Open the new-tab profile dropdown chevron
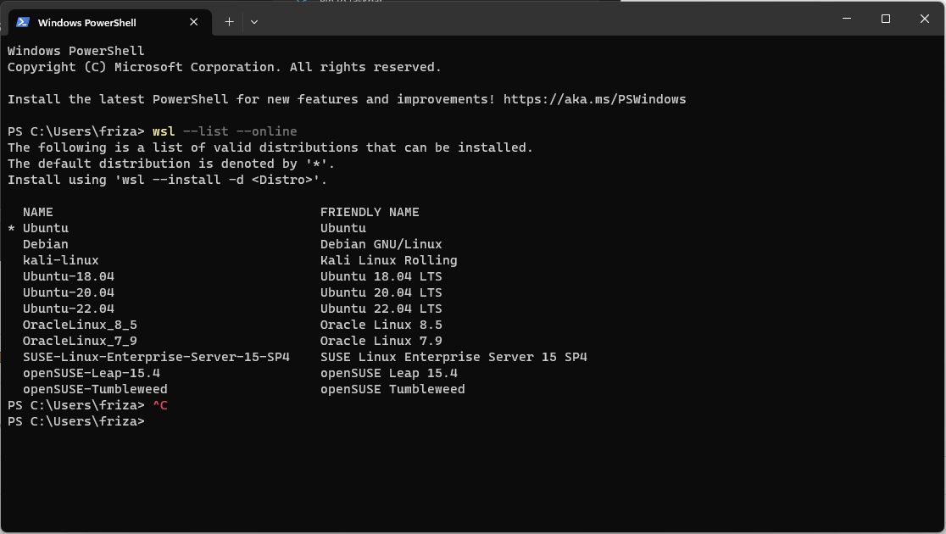This screenshot has width=946, height=534. (x=253, y=22)
